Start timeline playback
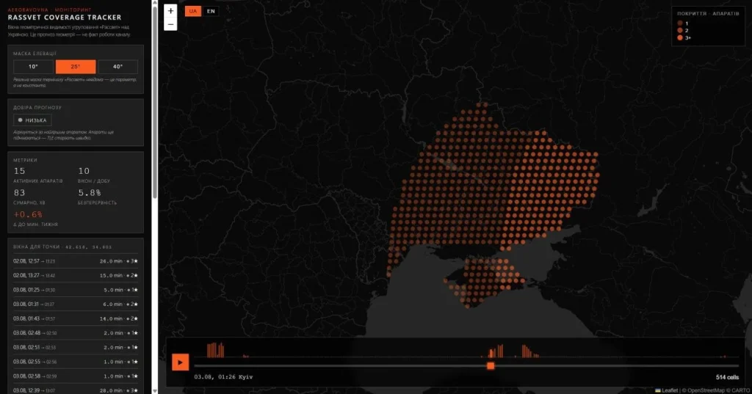 point(181,362)
